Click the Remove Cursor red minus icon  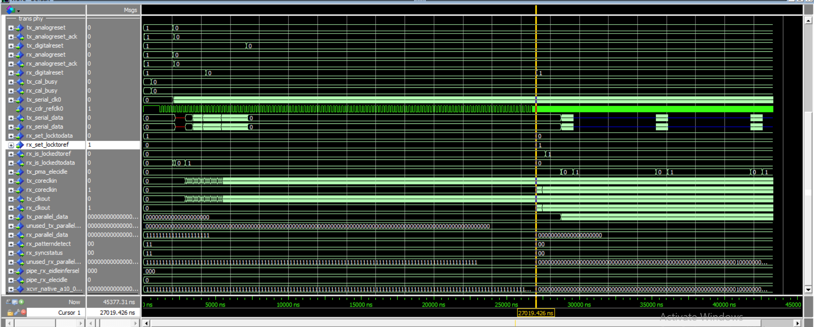24,312
